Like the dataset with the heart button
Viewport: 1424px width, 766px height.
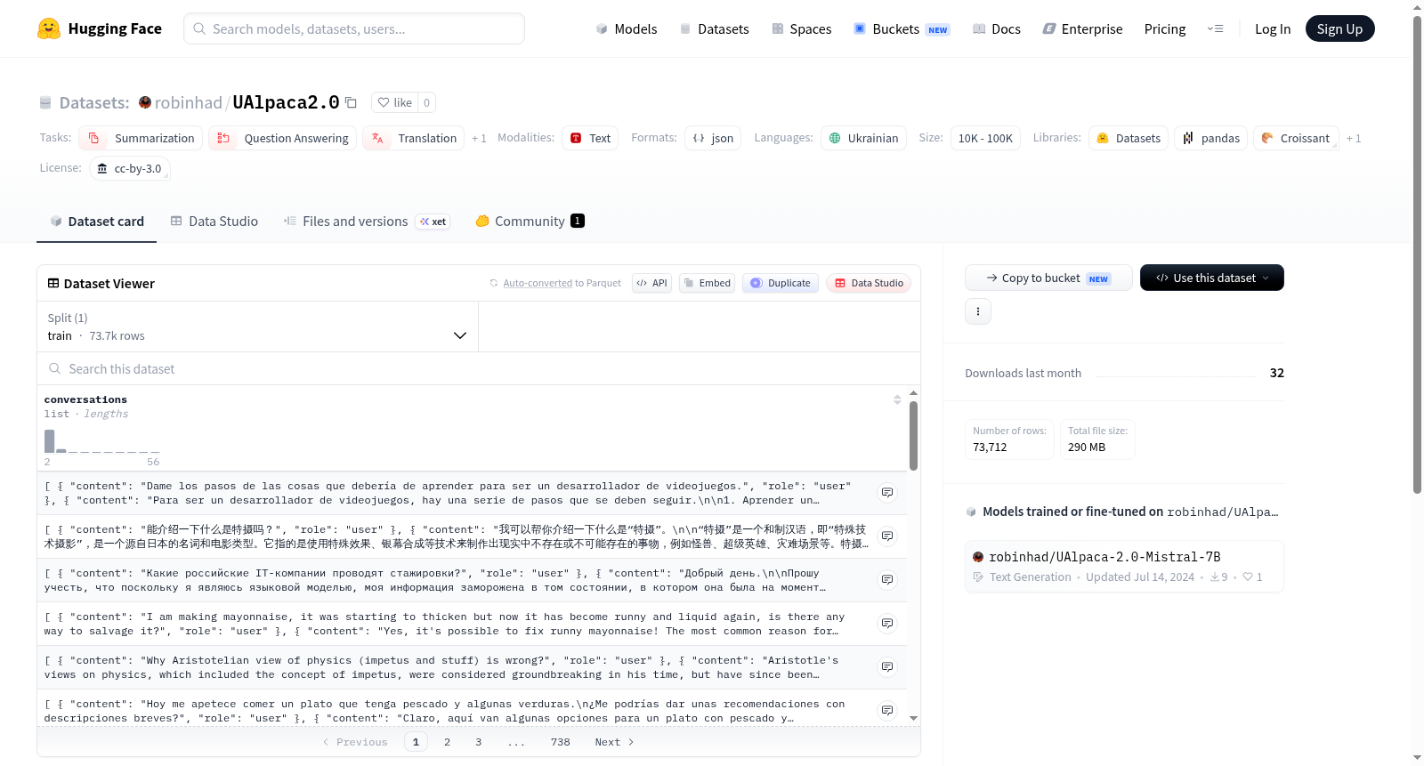click(394, 102)
